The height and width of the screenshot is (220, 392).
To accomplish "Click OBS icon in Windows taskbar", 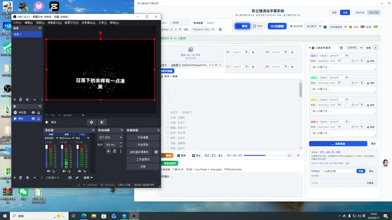I will click(134, 216).
